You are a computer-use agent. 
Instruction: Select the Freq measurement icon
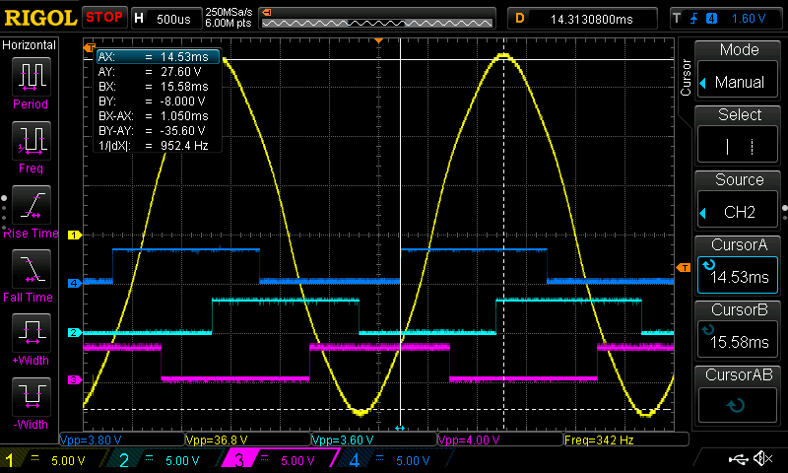(x=32, y=140)
